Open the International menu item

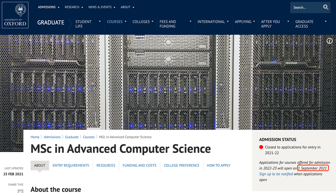[x=211, y=22]
